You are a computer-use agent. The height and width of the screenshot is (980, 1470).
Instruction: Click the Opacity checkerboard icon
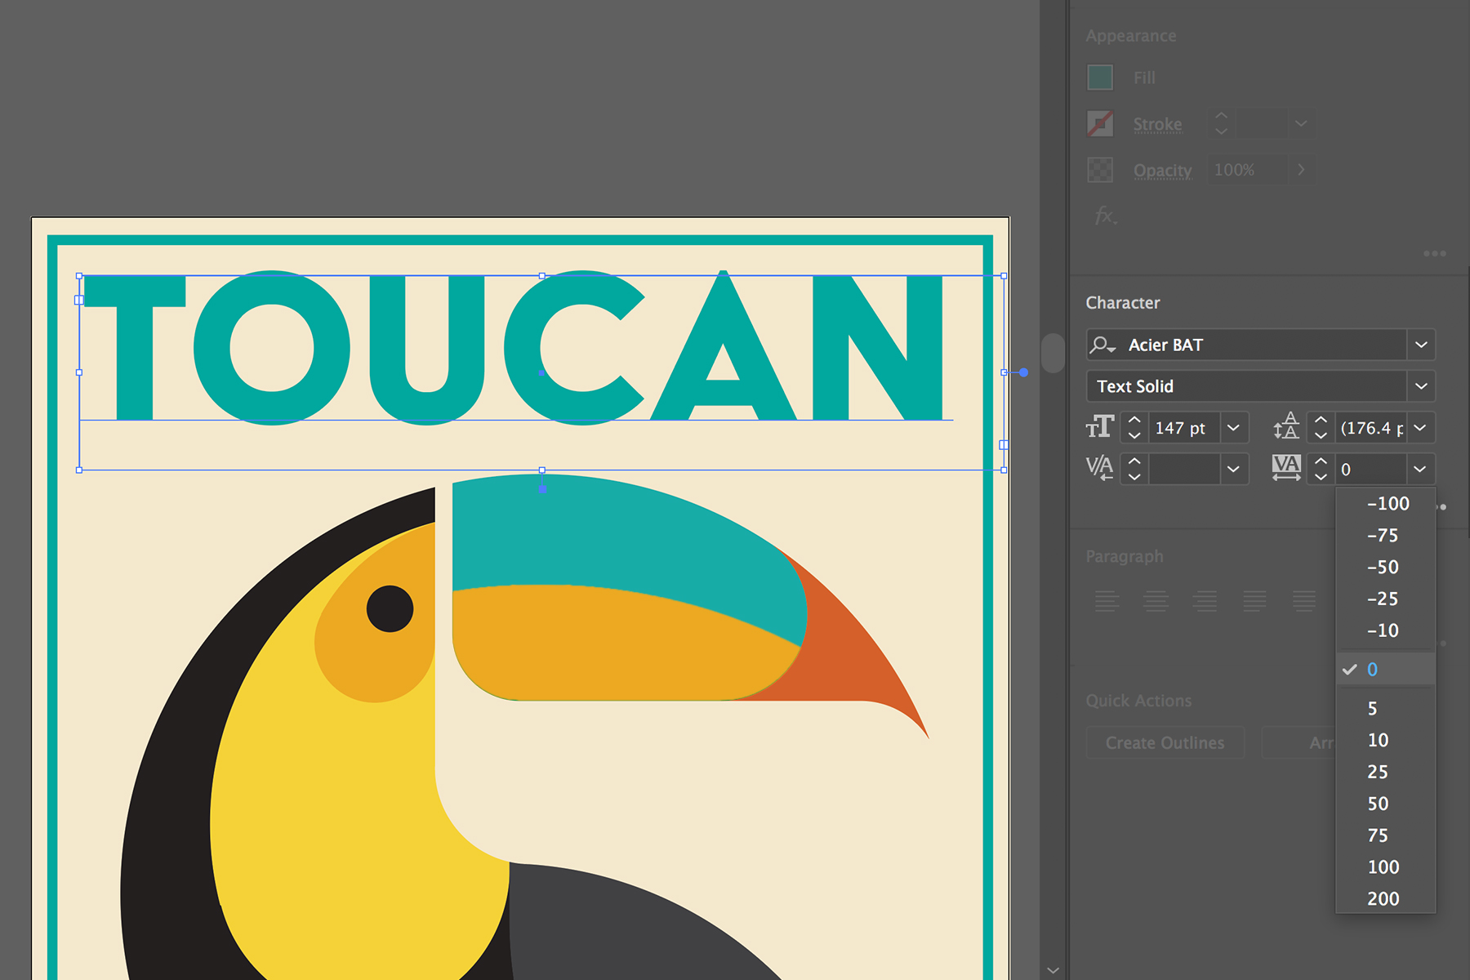pos(1100,170)
